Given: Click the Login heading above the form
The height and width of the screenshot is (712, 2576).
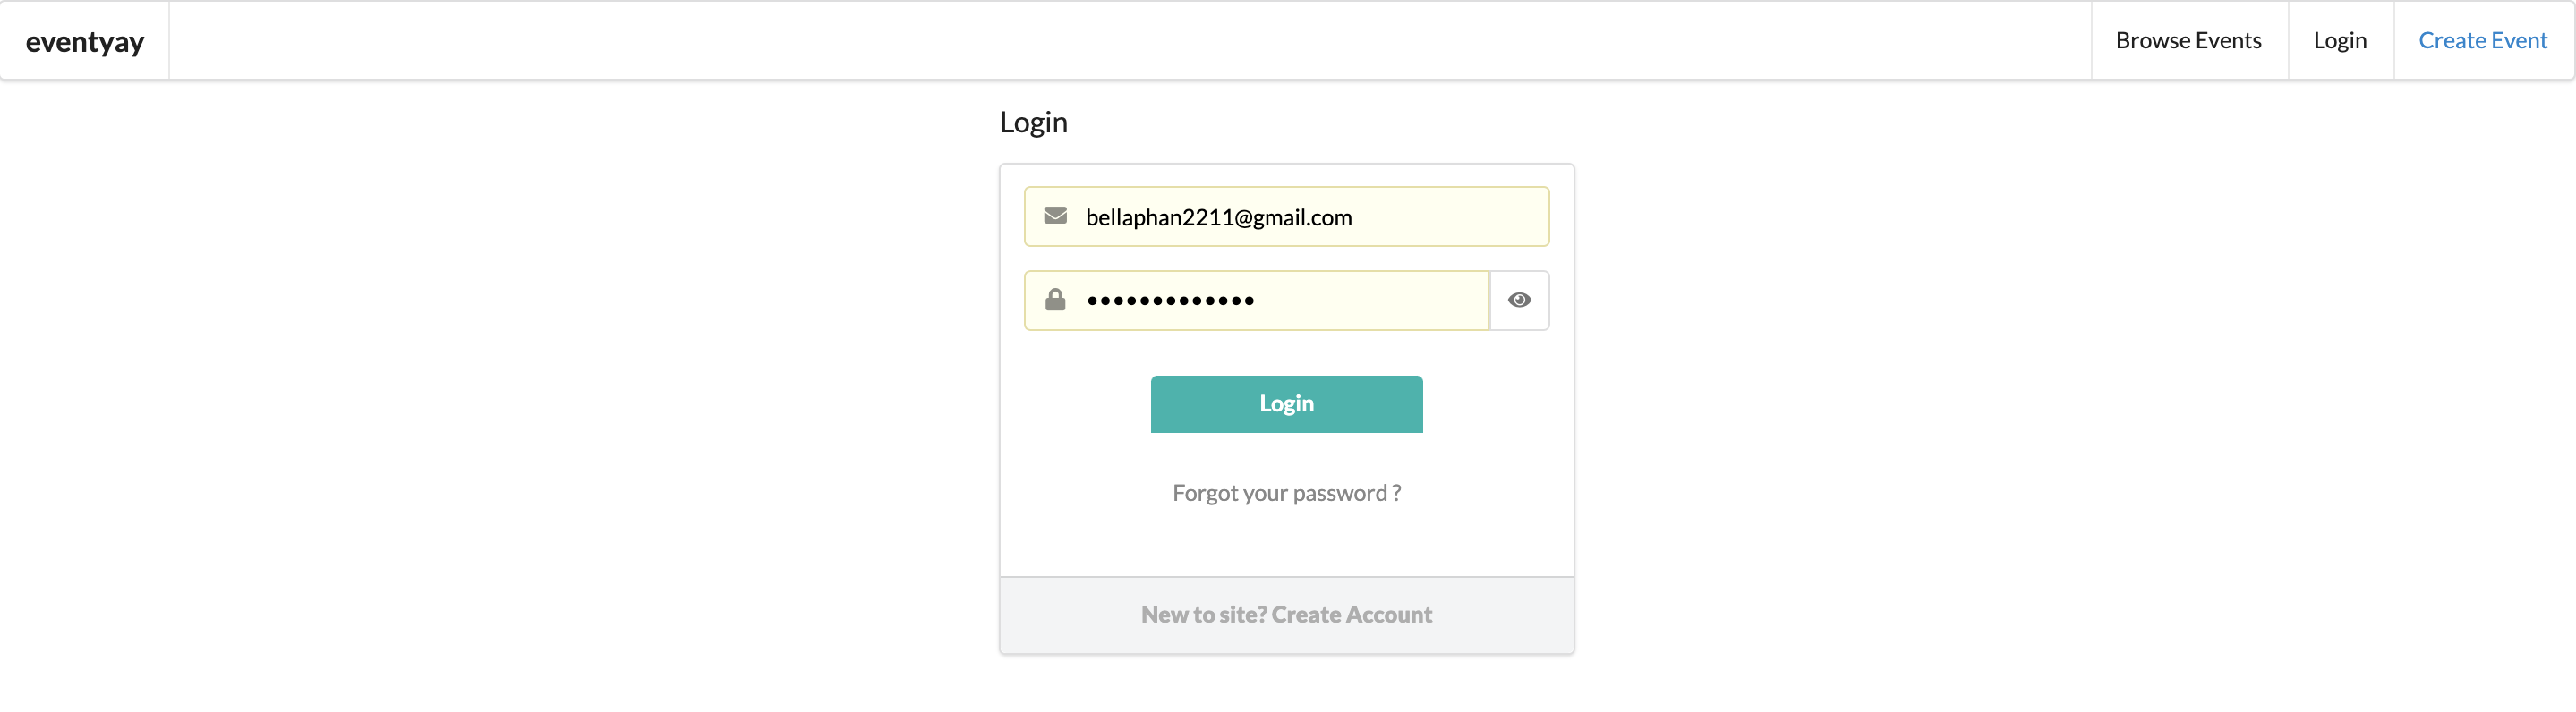Looking at the screenshot, I should (1033, 123).
